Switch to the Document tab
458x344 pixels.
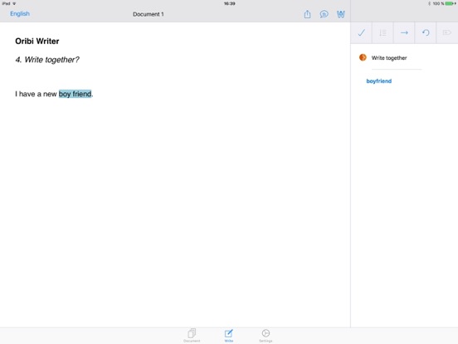192,335
